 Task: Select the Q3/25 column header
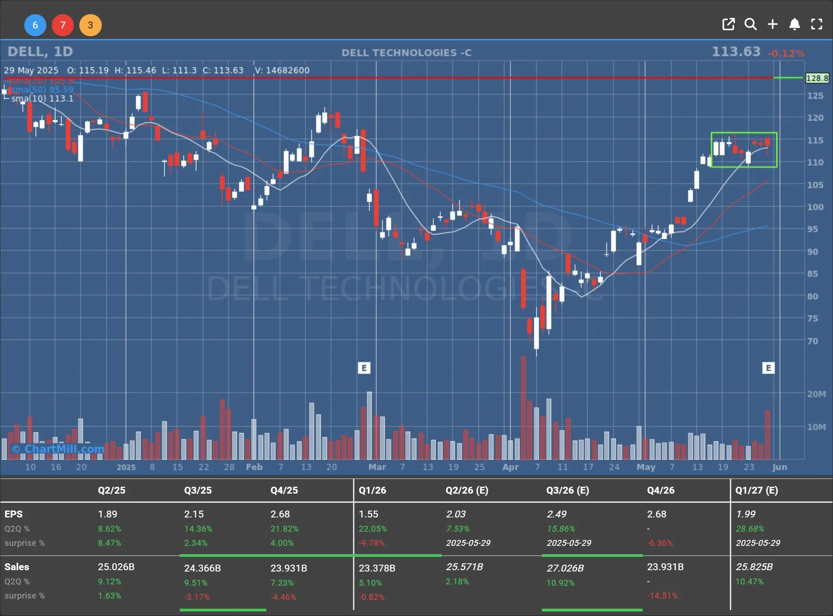point(198,490)
